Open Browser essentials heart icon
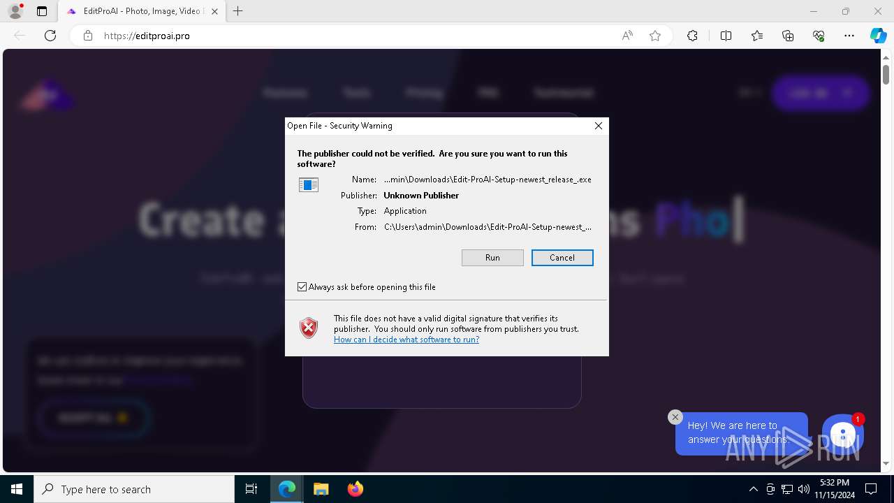 click(819, 36)
